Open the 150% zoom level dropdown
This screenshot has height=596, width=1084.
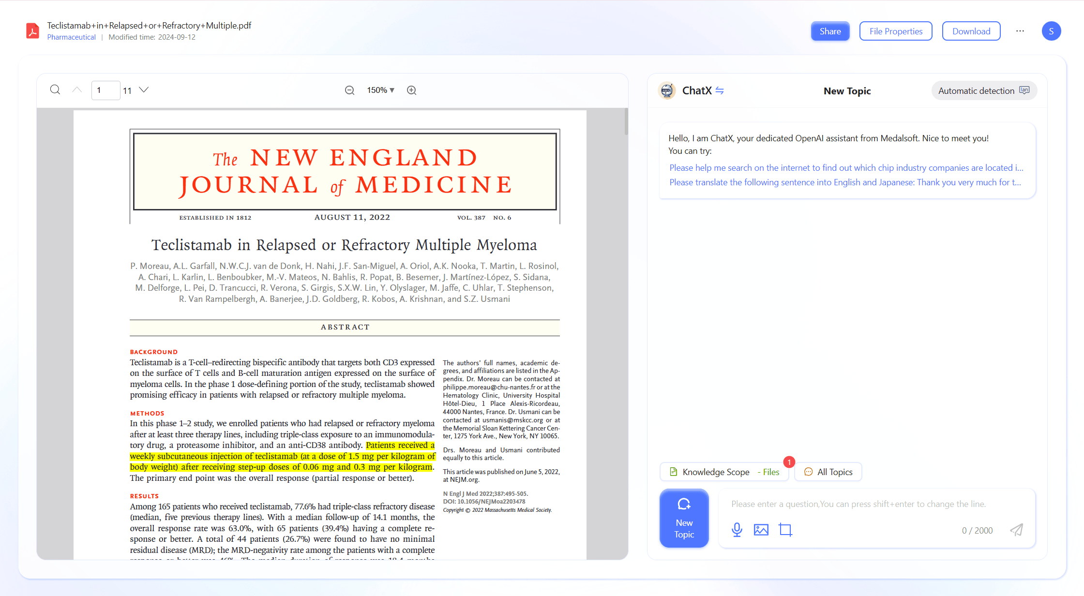380,90
